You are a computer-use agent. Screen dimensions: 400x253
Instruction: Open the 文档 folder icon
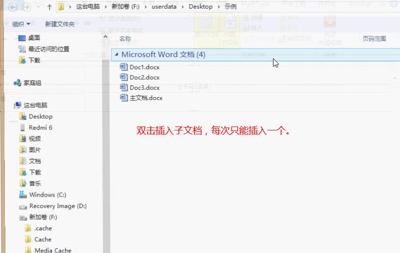tap(23, 161)
